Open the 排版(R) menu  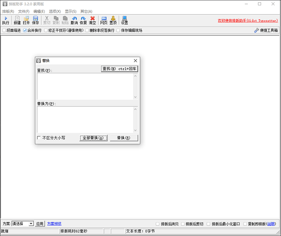tap(8, 11)
